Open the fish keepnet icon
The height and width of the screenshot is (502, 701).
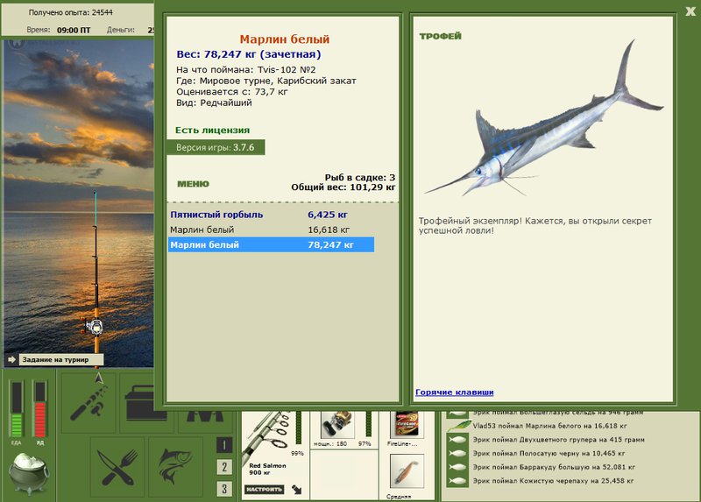[175, 467]
